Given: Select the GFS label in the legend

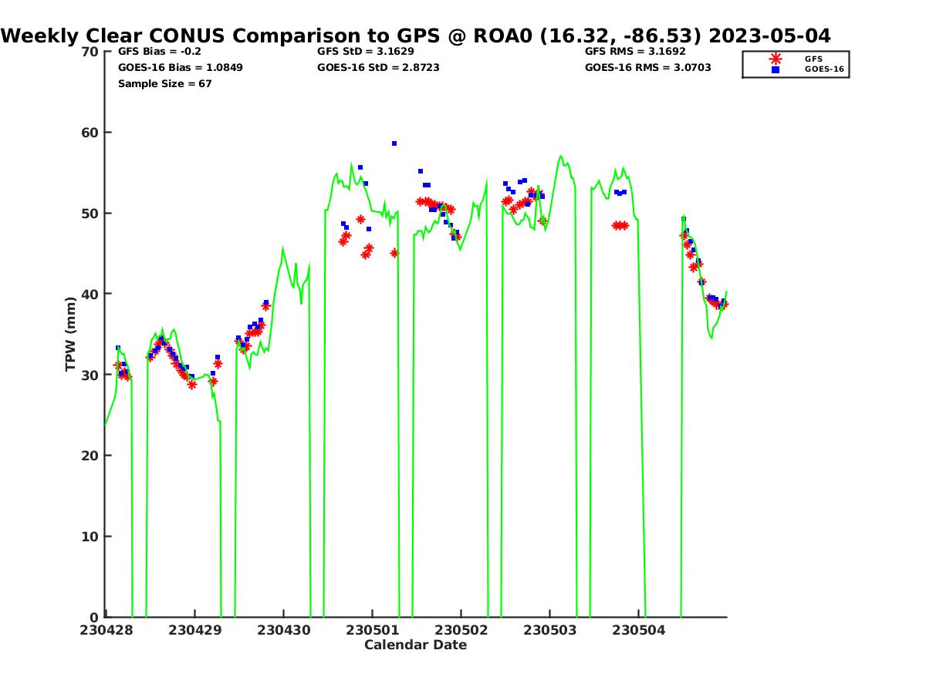Looking at the screenshot, I should (813, 59).
